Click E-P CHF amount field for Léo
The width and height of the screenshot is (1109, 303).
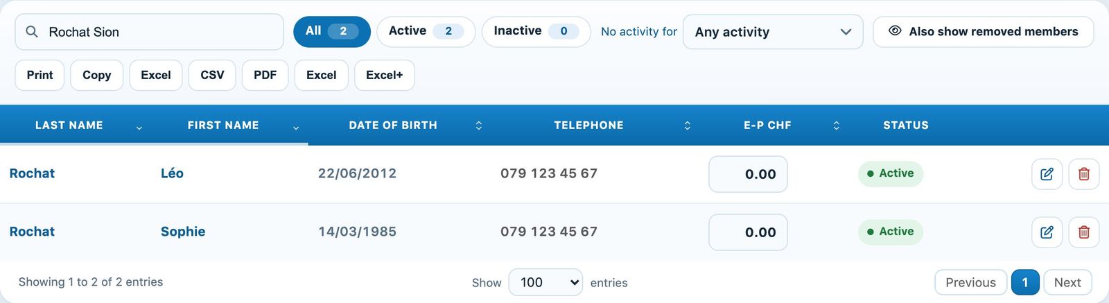[748, 174]
